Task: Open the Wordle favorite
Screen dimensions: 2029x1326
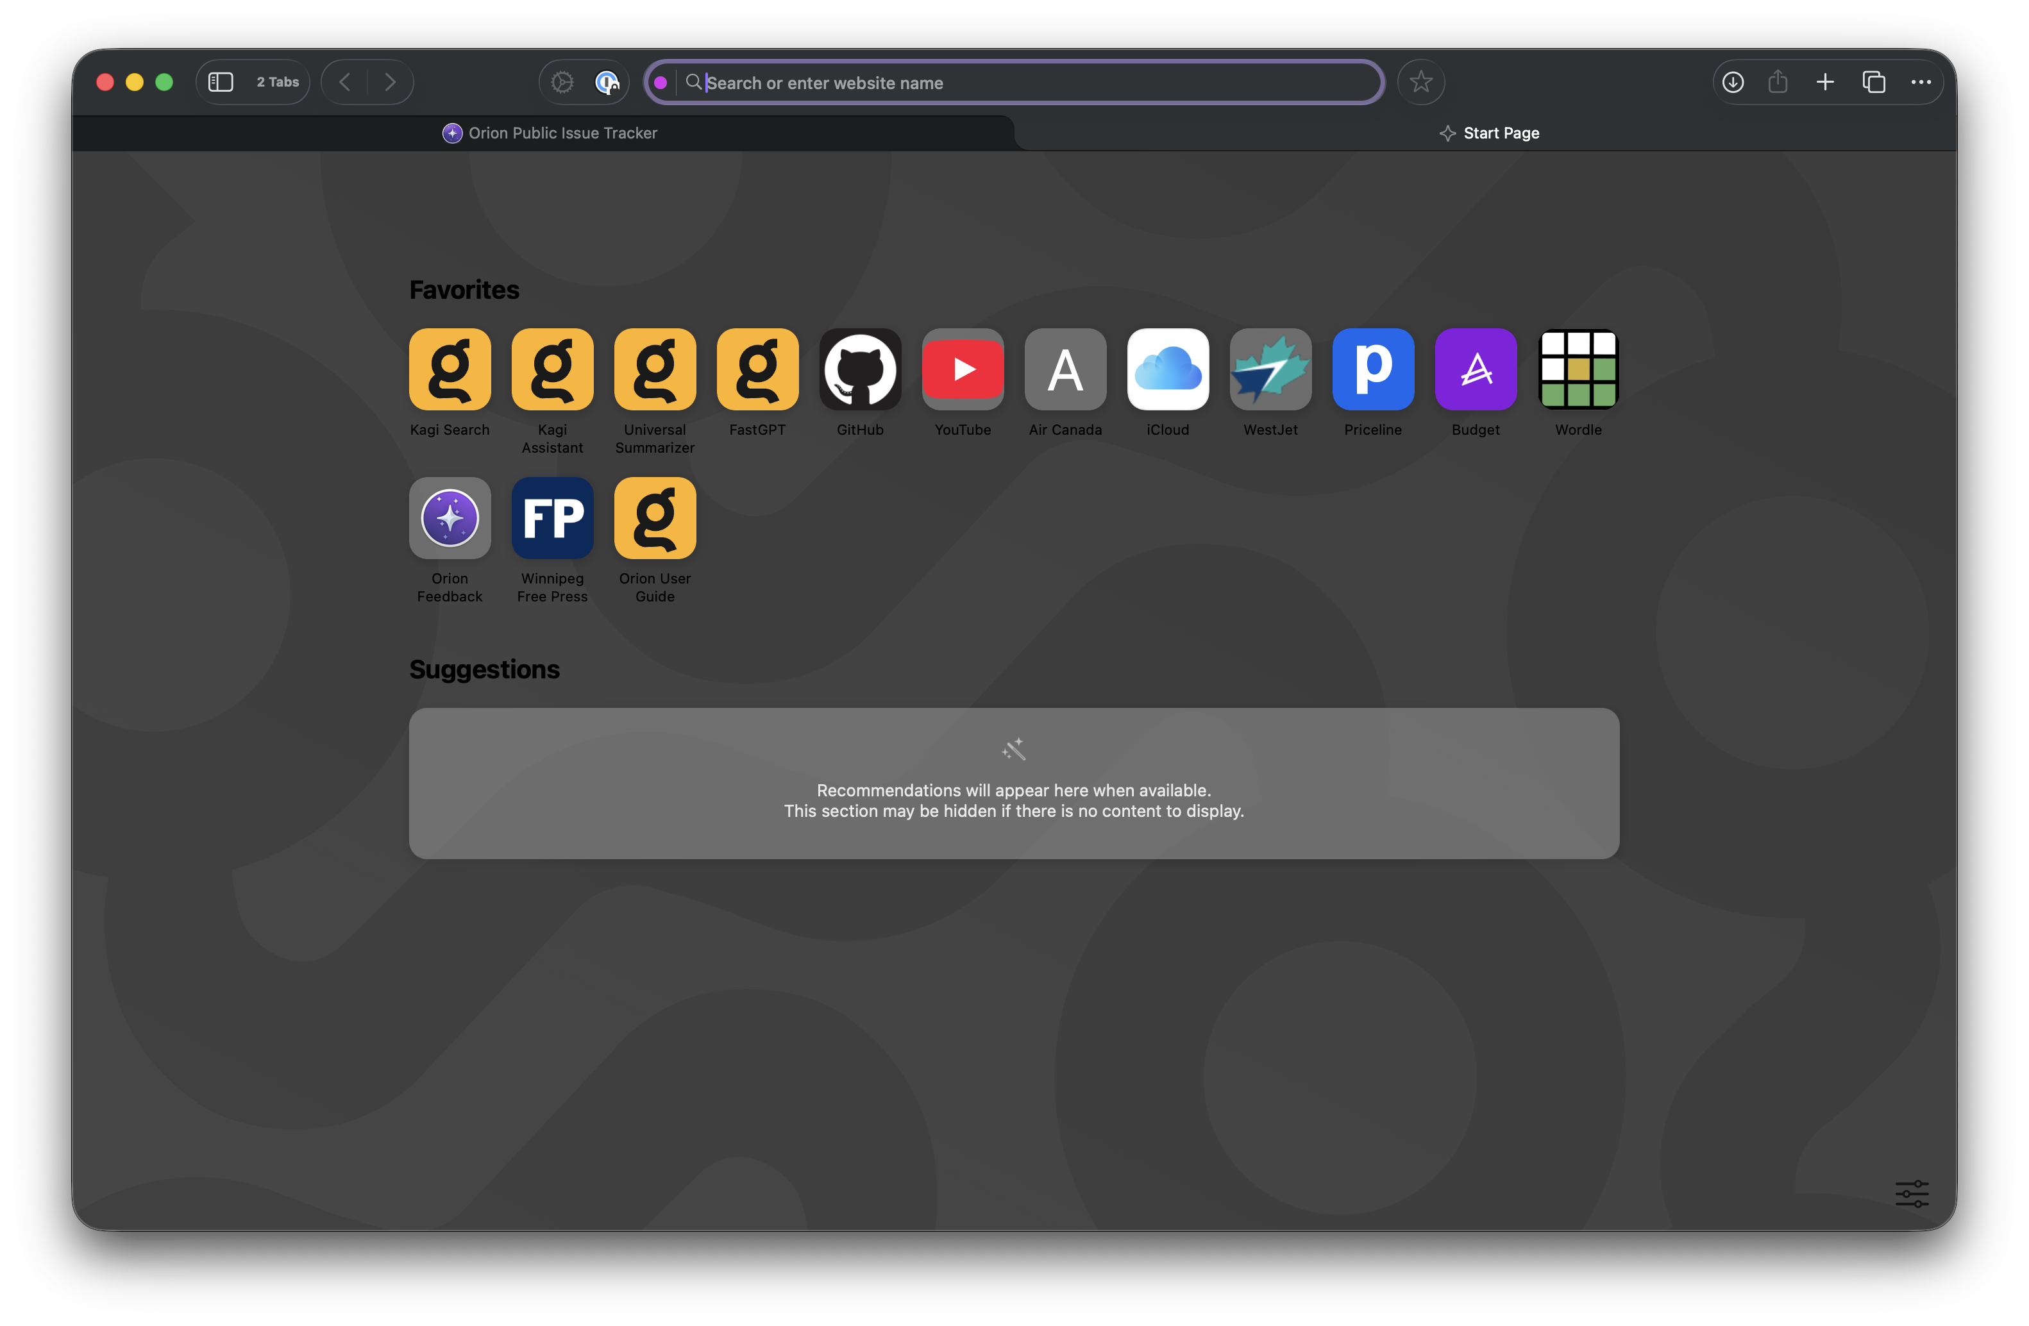Action: 1577,369
